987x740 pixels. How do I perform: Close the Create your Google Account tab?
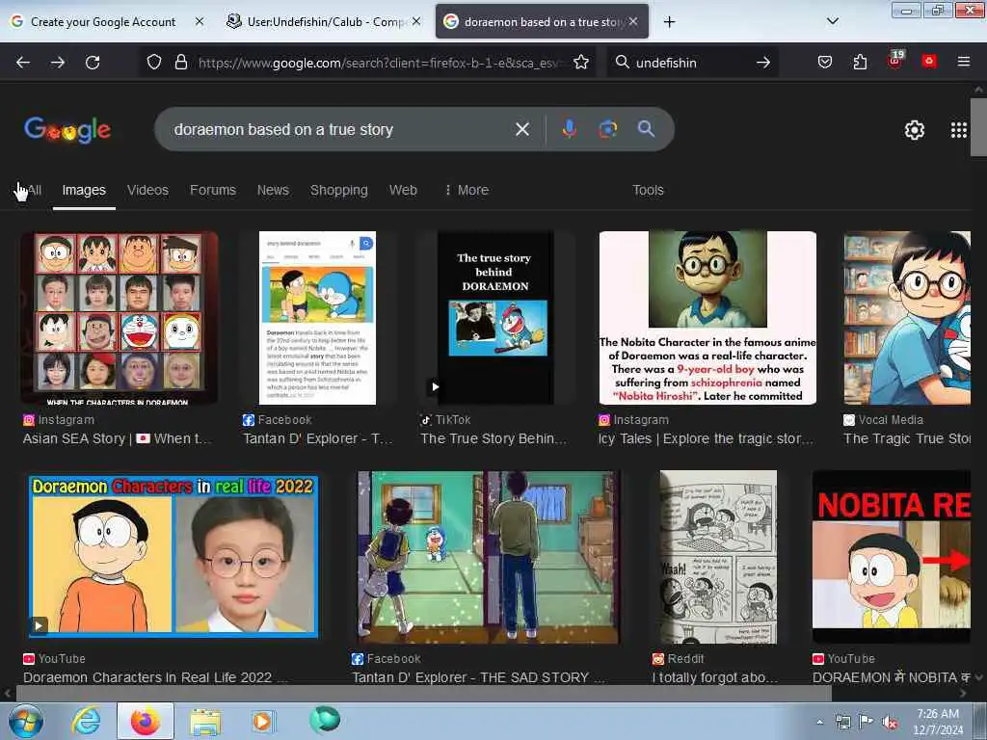199,21
